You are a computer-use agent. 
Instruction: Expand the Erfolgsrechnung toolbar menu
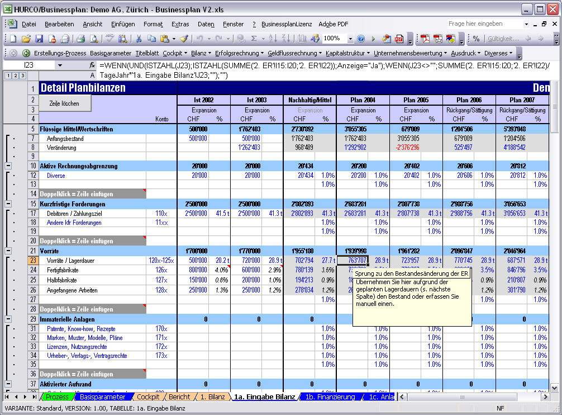(x=239, y=53)
